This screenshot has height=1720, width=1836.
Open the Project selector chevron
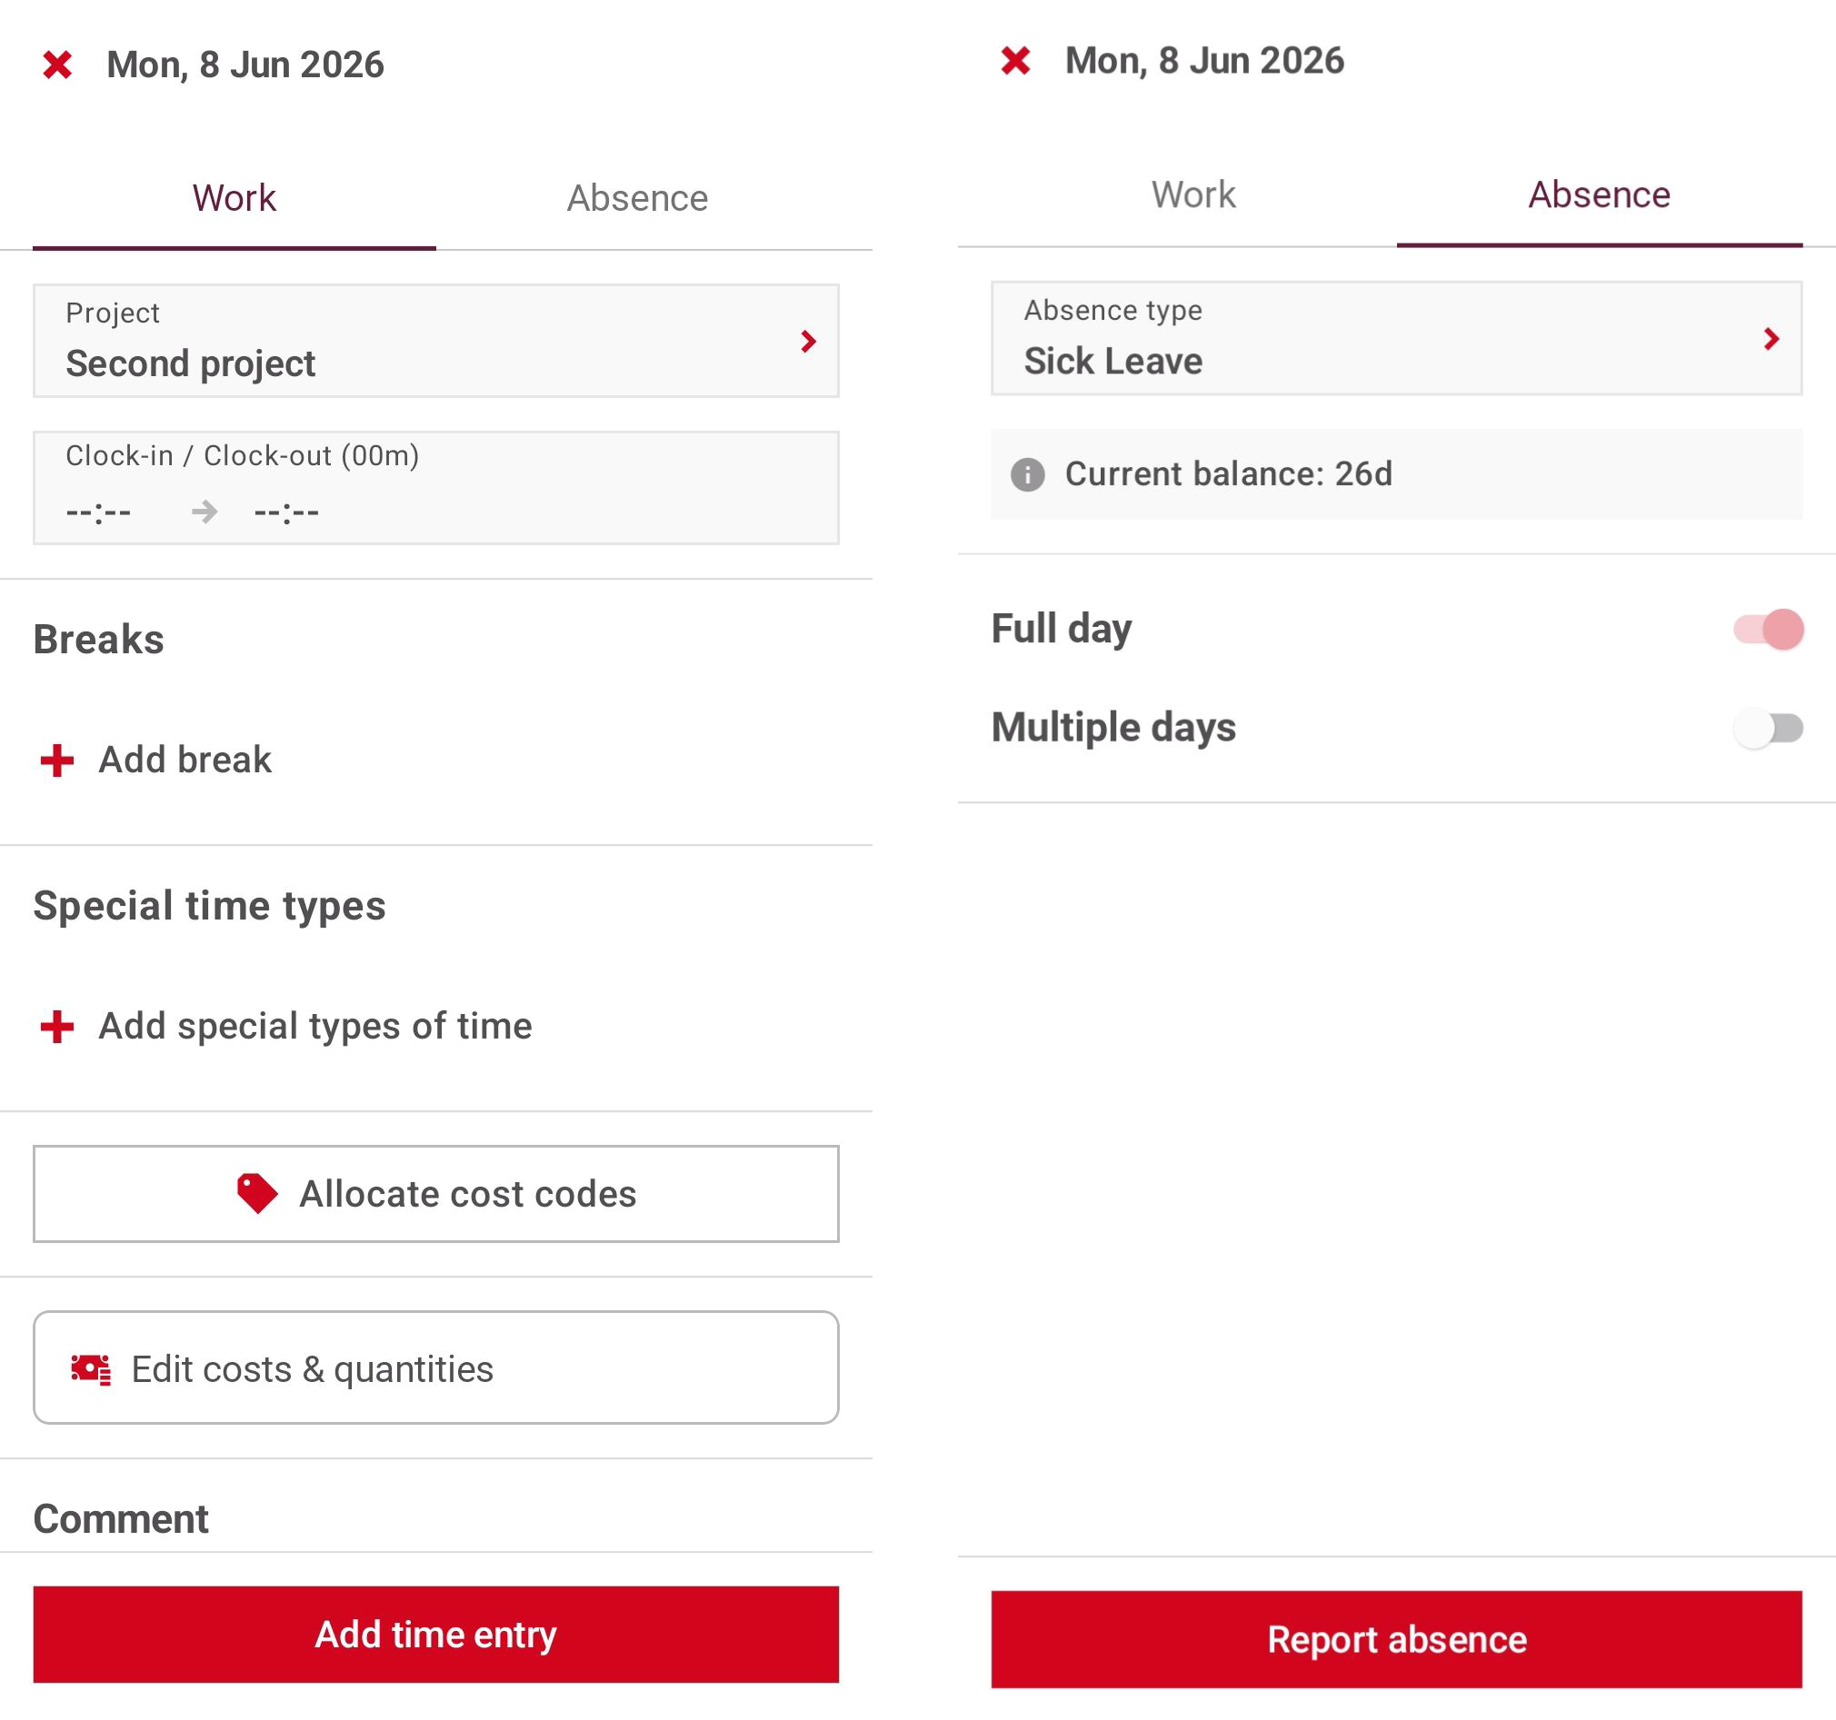pyautogui.click(x=809, y=342)
